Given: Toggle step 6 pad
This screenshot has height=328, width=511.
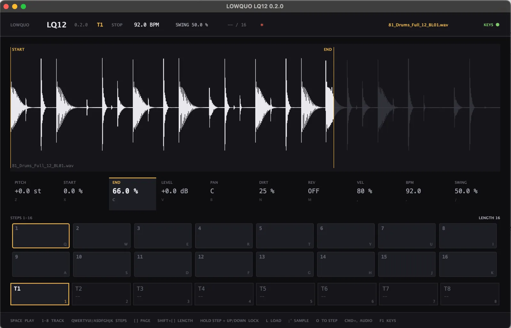Looking at the screenshot, I should point(346,236).
